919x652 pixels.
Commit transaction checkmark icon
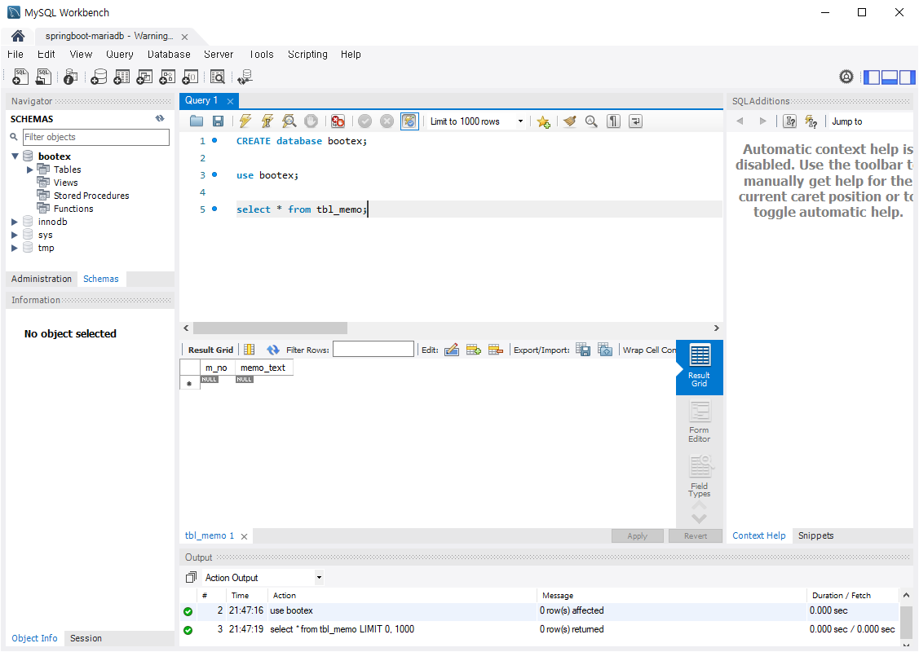click(365, 121)
